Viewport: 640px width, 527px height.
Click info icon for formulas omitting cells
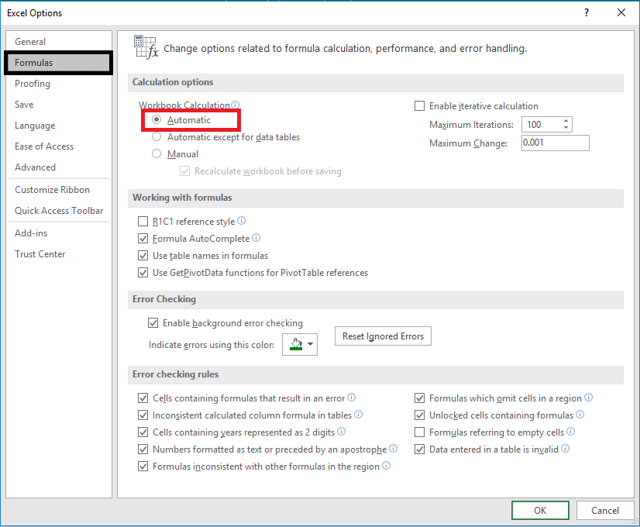[x=589, y=398]
